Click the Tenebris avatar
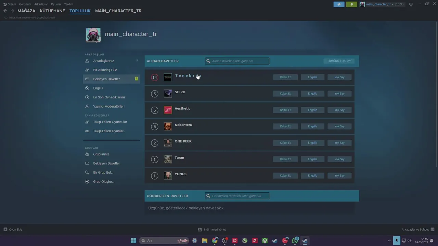Screen dimensions: 438x246 (168, 77)
